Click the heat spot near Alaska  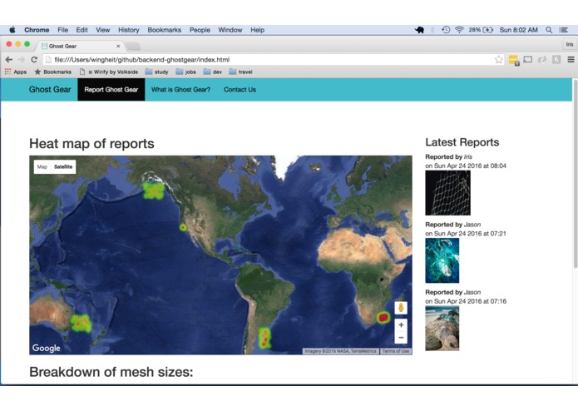coord(153,191)
